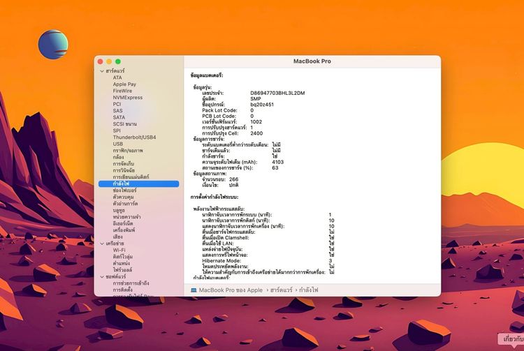Select ไฟร์วอลล์ under เครือข่าย
The image size is (524, 351).
coord(124,269)
